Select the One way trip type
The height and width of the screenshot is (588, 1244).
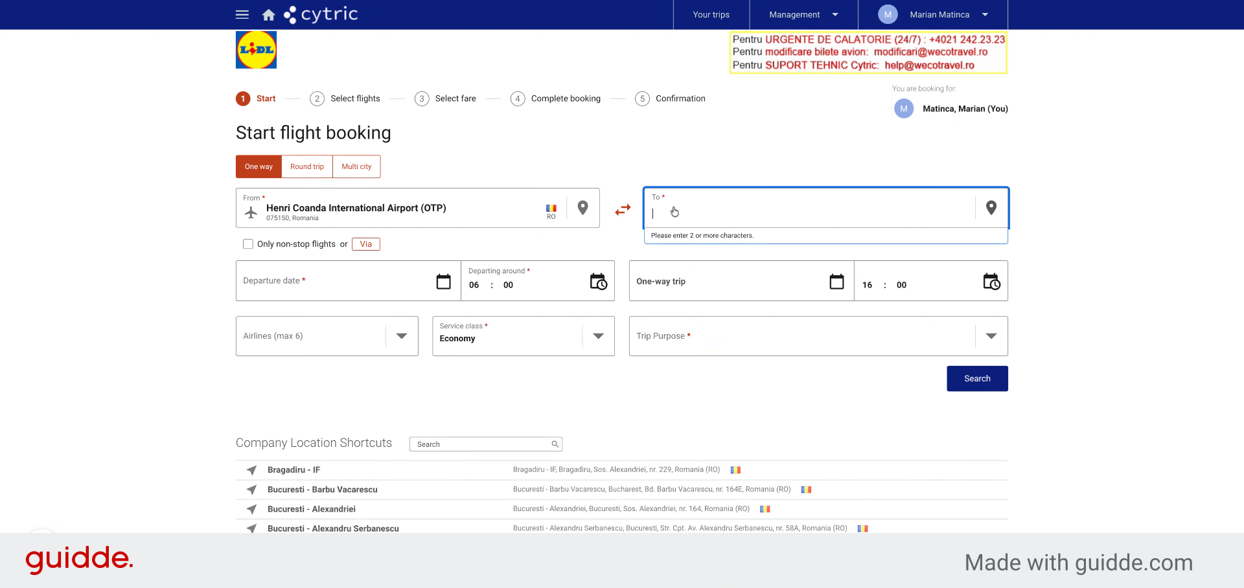click(x=259, y=166)
